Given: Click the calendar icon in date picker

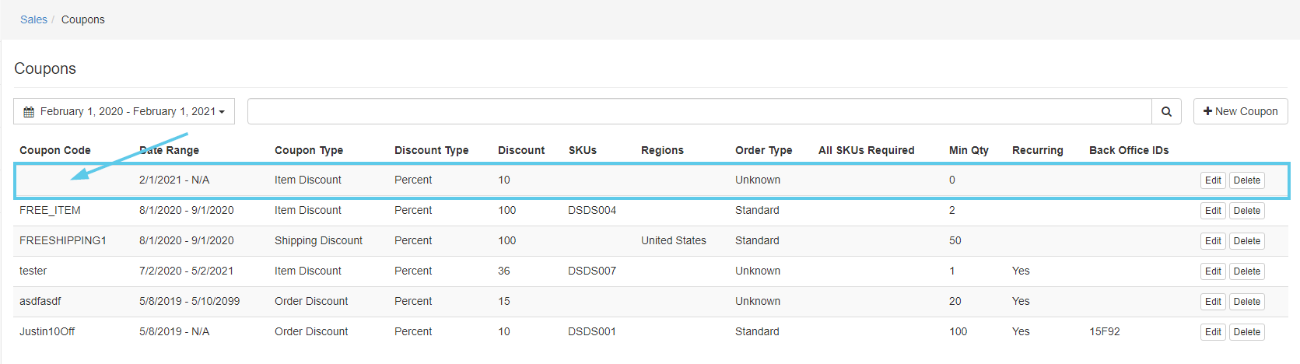Looking at the screenshot, I should (x=29, y=112).
